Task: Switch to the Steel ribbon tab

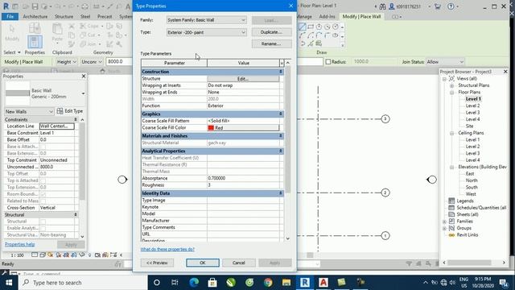Action: [85, 16]
